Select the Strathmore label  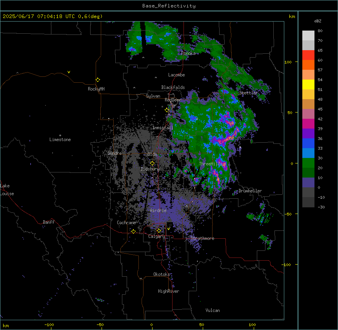click(202, 238)
